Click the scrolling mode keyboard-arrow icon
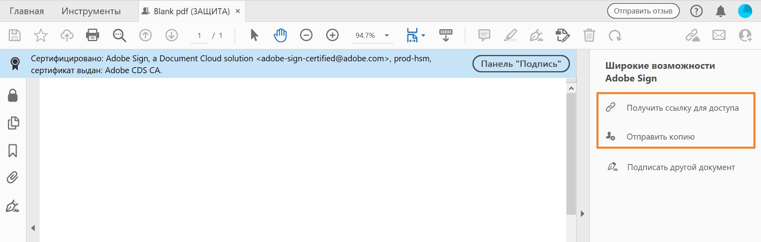 point(446,35)
